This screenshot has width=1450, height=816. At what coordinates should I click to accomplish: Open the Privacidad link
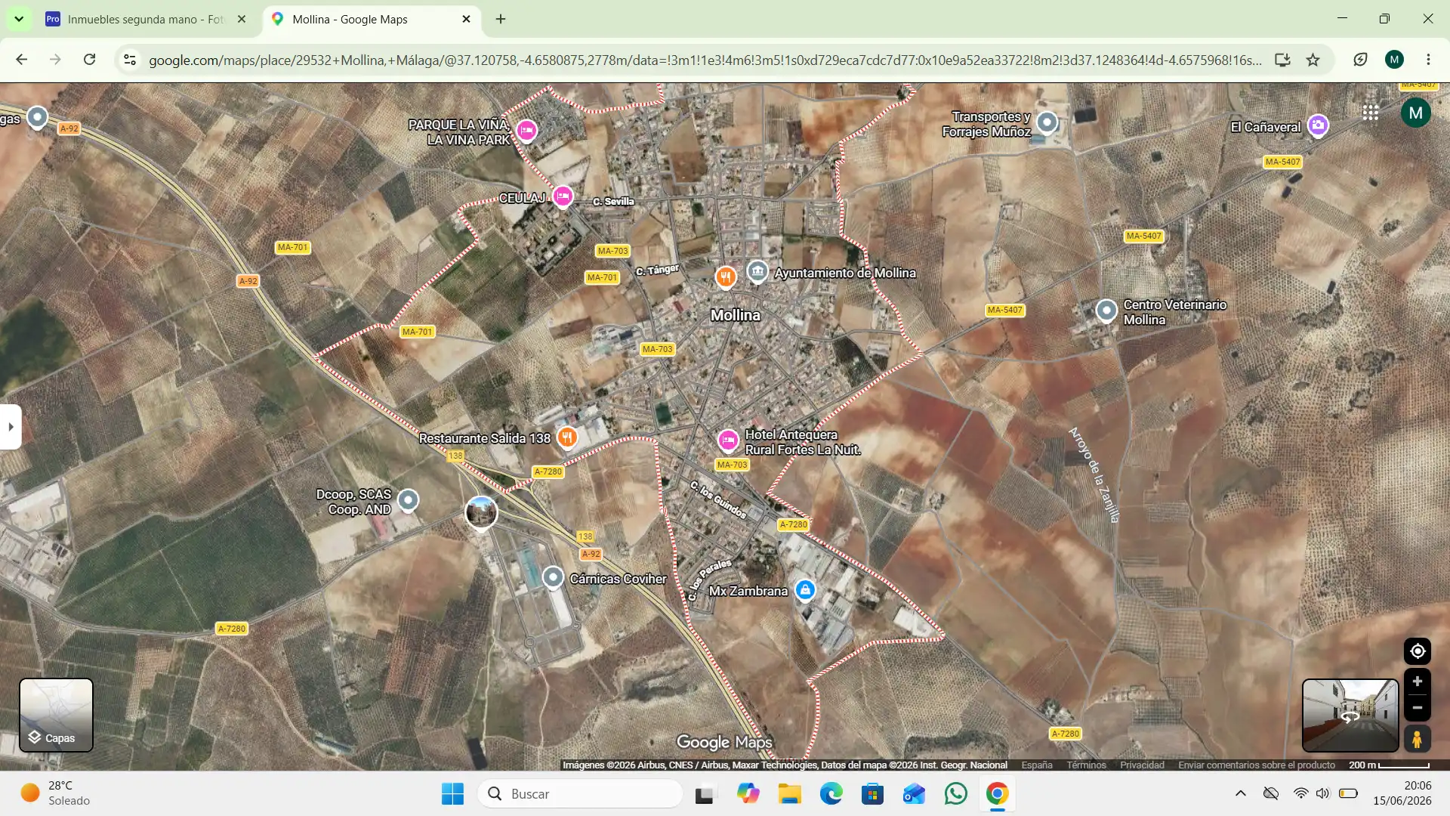(x=1142, y=765)
